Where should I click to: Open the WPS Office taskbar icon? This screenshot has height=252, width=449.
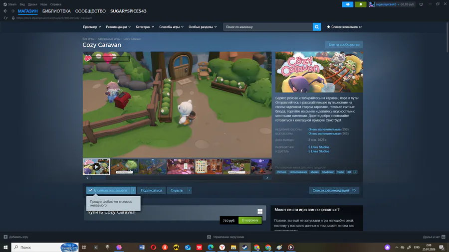click(x=199, y=247)
